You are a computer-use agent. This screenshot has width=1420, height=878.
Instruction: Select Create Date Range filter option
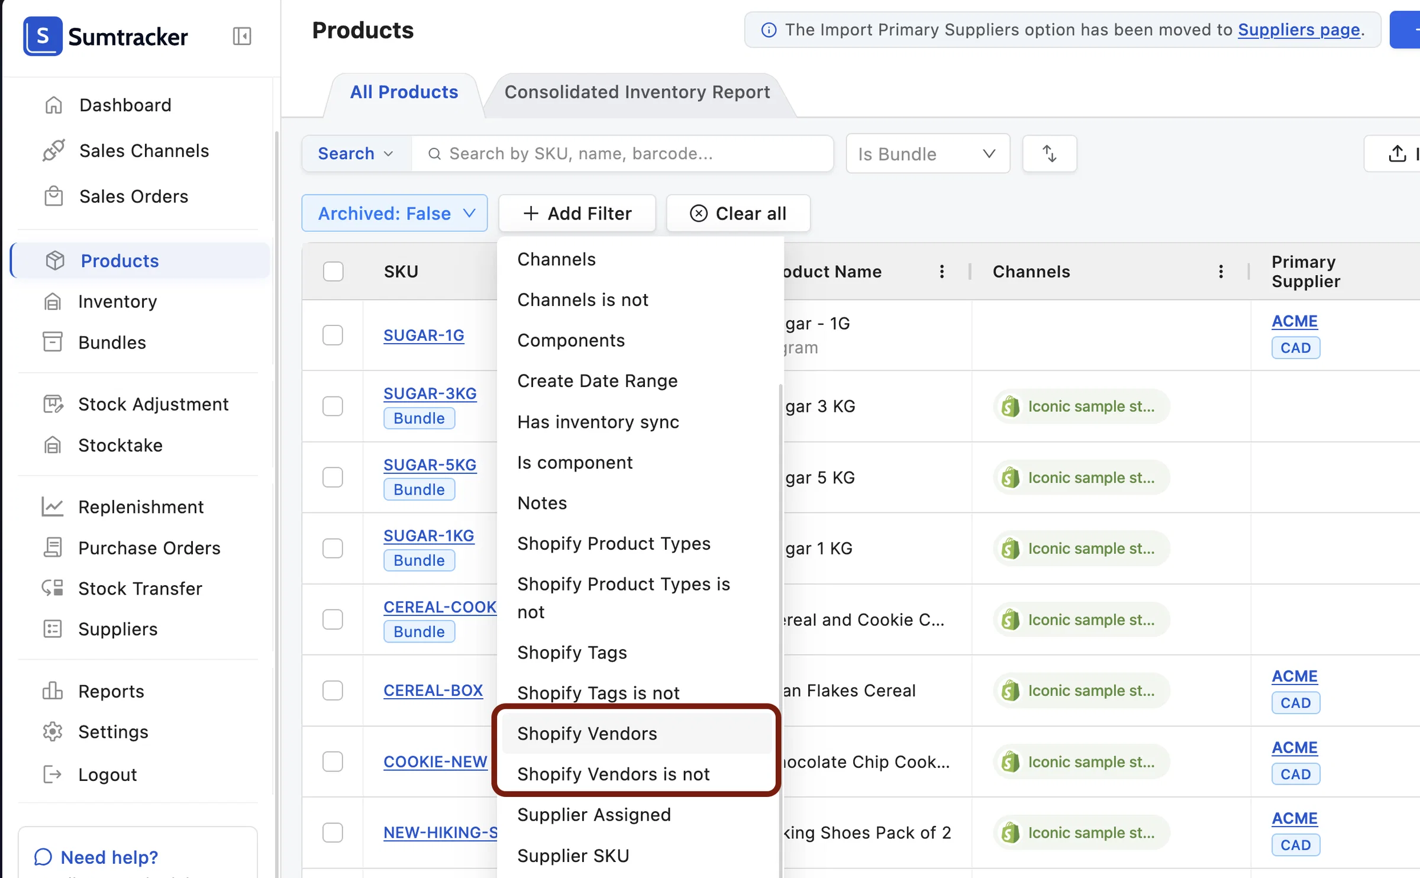click(637, 381)
